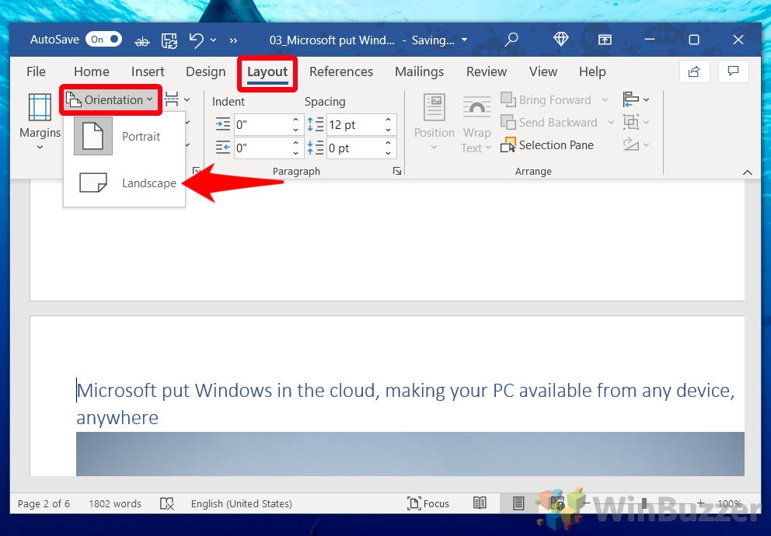Click the Spacing After 0 pt field
The image size is (771, 536).
point(355,148)
